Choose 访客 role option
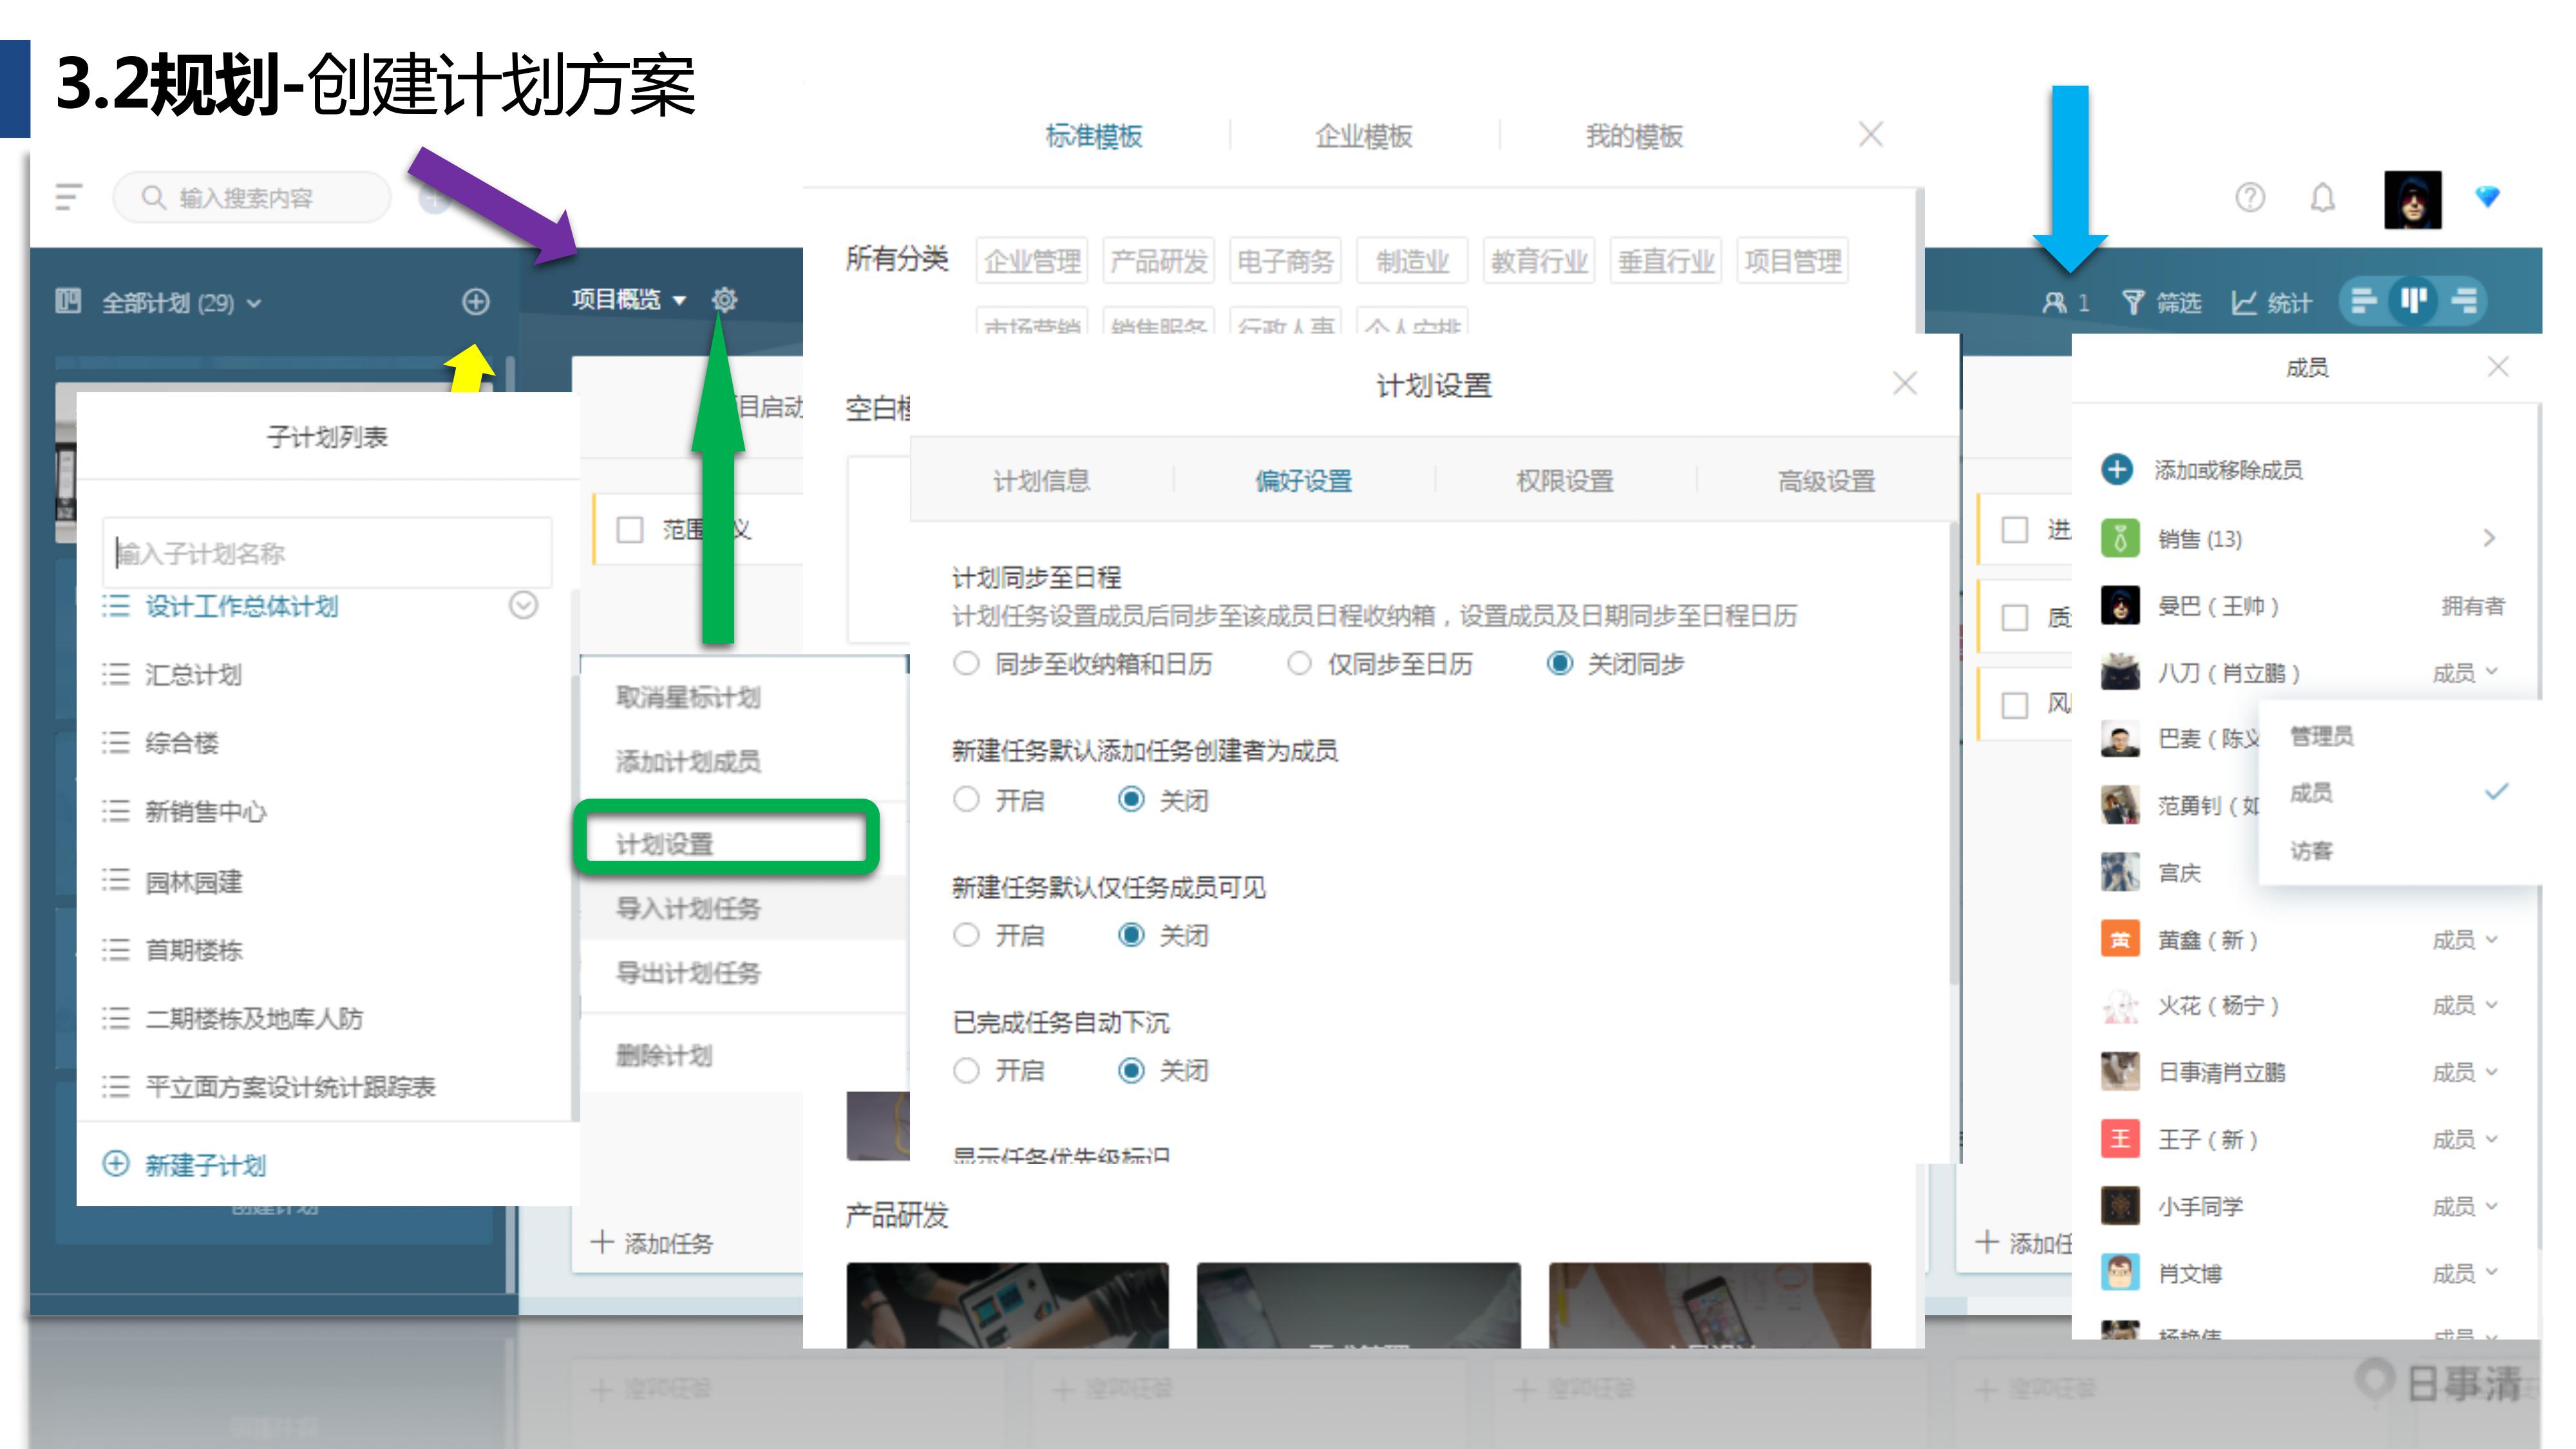The height and width of the screenshot is (1449, 2576). click(x=2311, y=850)
